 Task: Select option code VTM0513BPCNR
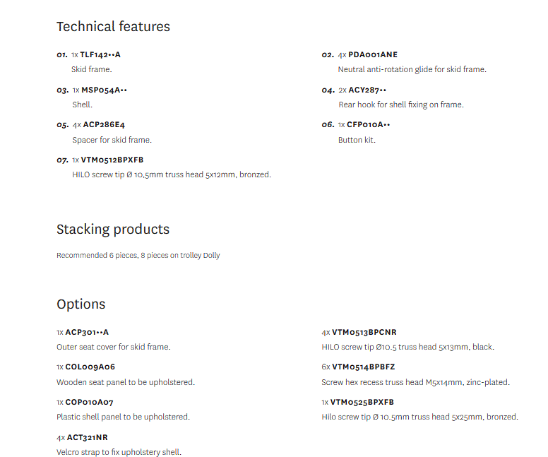coord(364,332)
